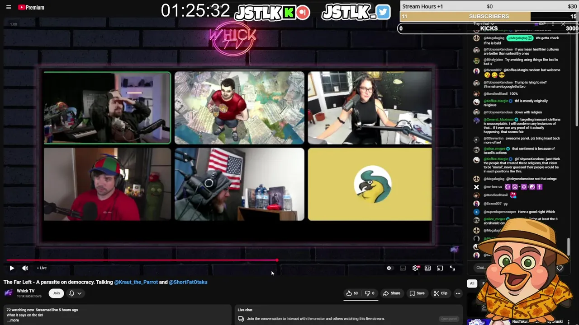
Task: Jump to Live playback indicator
Action: [x=42, y=268]
